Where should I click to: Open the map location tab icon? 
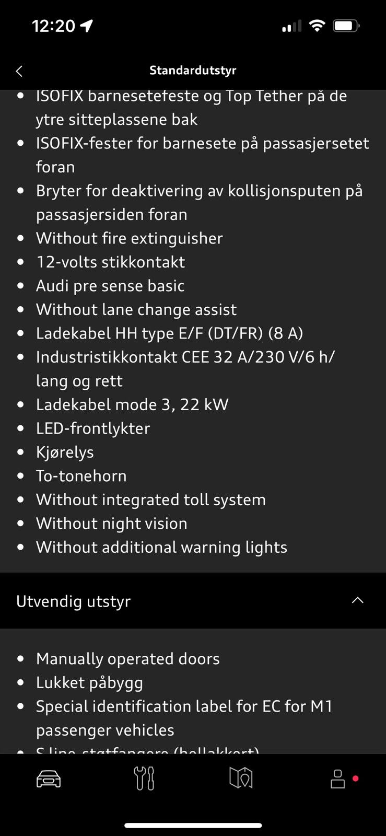[x=241, y=779]
